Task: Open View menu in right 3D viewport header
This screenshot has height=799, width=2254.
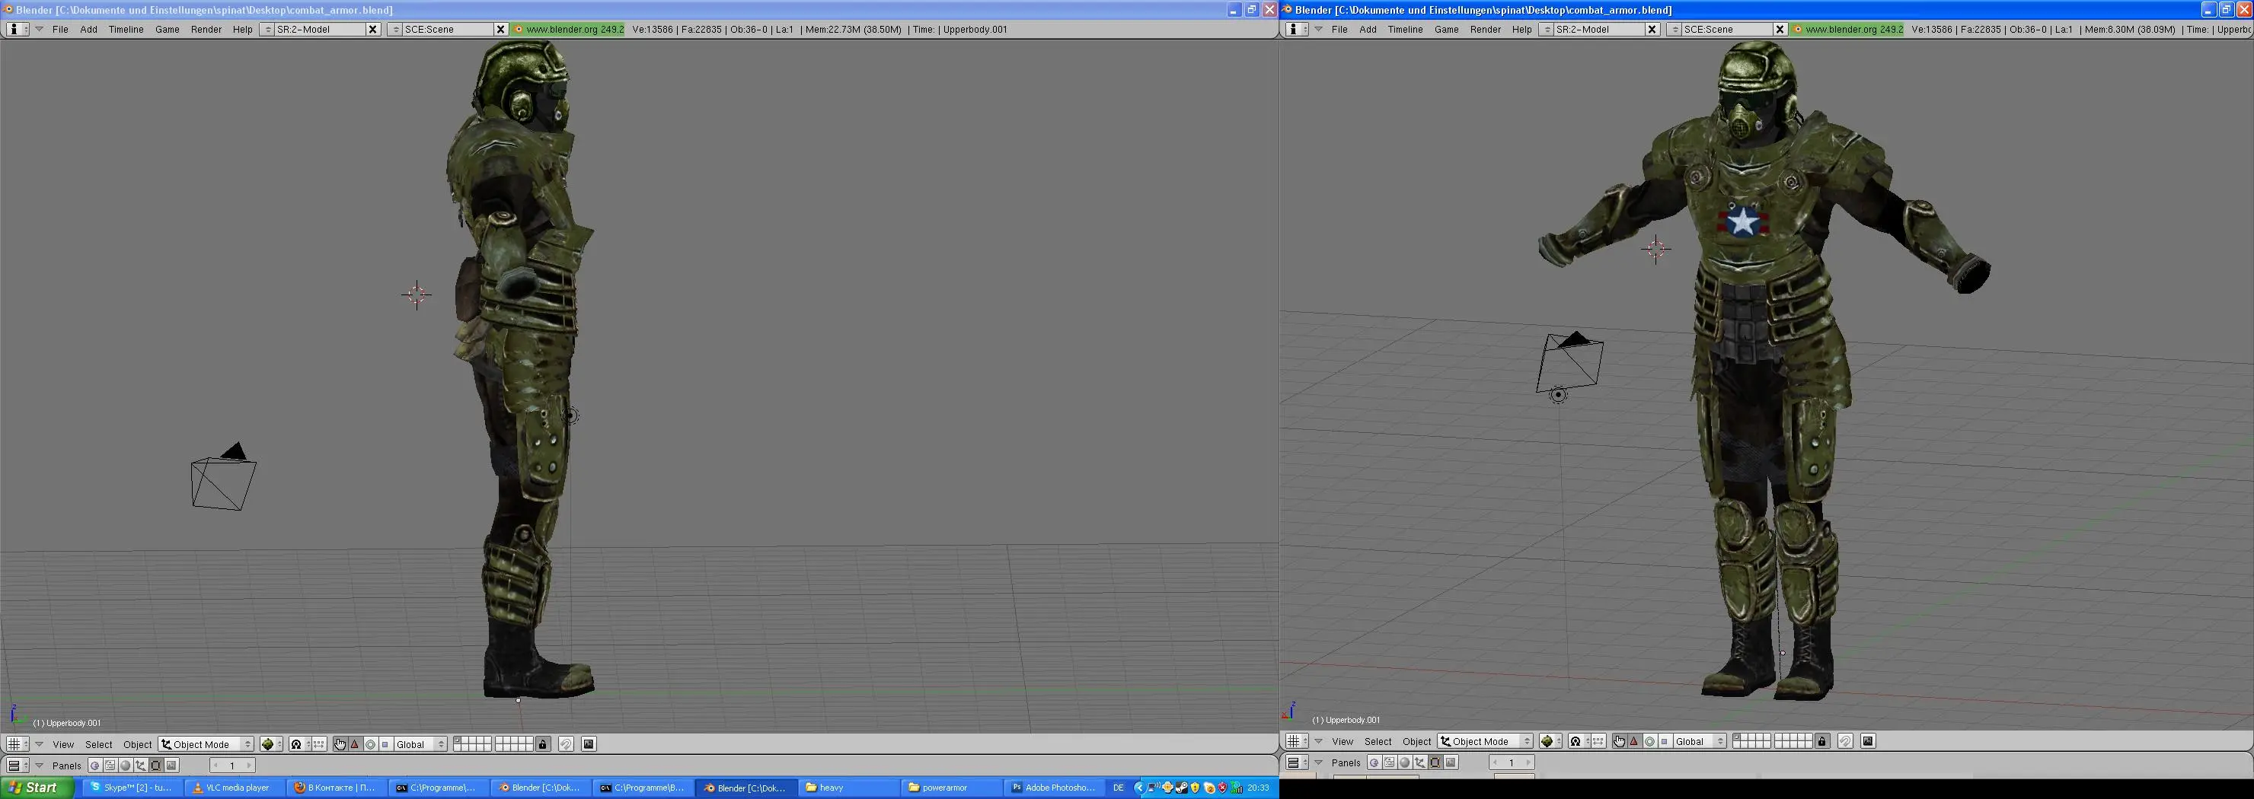Action: (x=1343, y=741)
